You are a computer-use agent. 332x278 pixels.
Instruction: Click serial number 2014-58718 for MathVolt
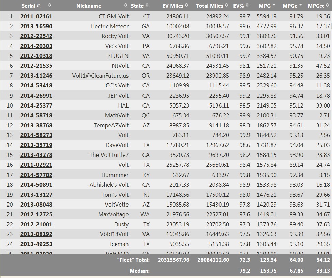pyautogui.click(x=36, y=115)
